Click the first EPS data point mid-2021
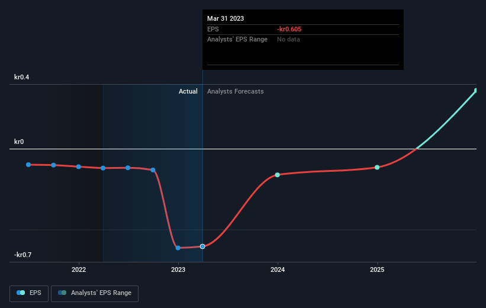486x308 pixels. pos(28,165)
